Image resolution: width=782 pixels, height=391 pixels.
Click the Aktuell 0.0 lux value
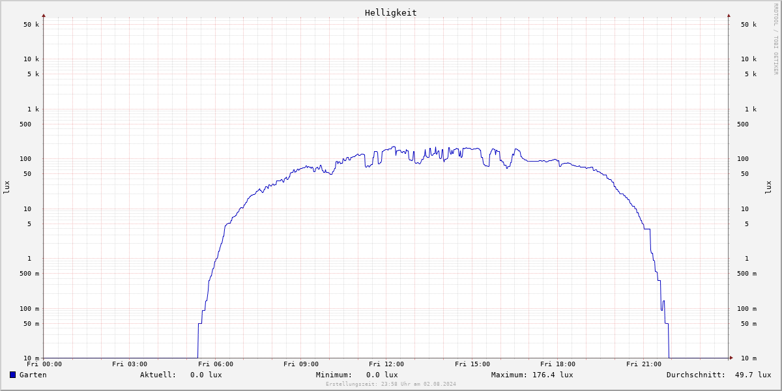coord(206,375)
